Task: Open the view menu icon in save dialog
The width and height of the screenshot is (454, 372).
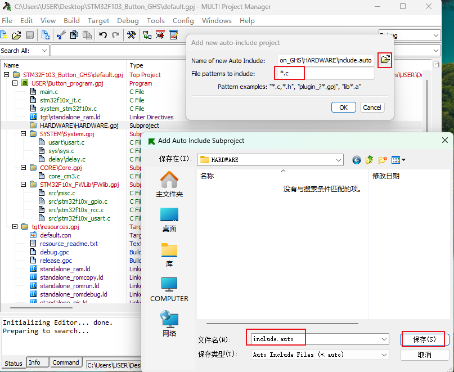Action: [x=398, y=160]
